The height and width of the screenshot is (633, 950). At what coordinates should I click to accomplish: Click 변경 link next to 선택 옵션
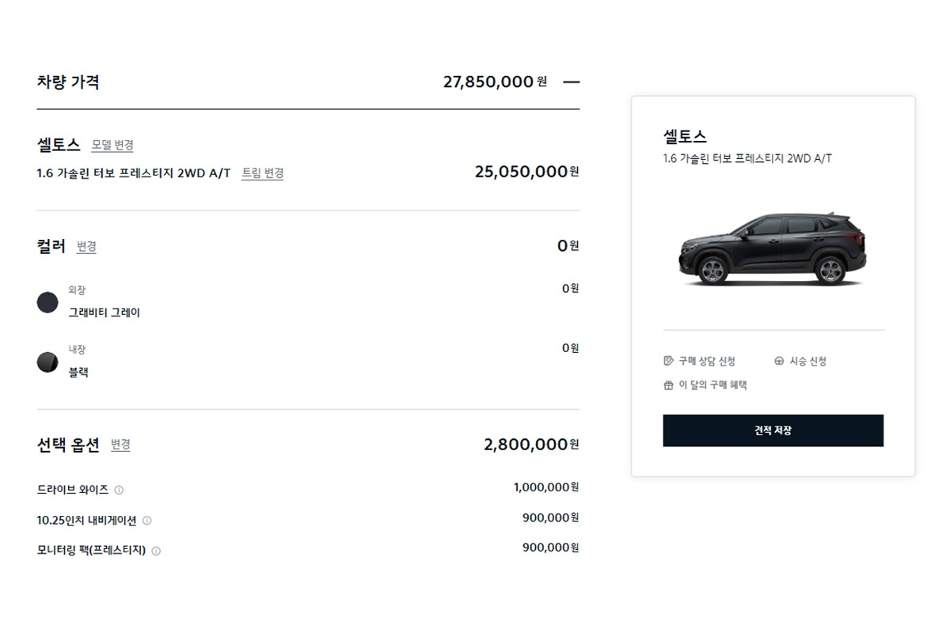tap(120, 445)
